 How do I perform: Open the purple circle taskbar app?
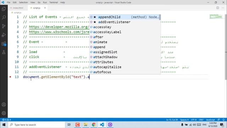point(110,125)
